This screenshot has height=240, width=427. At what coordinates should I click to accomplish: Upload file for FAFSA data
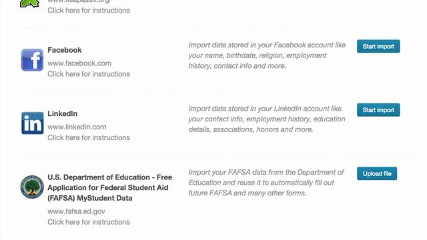377,173
